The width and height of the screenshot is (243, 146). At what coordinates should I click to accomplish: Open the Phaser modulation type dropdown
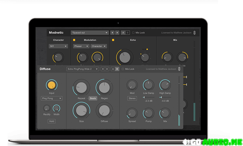coord(81,46)
